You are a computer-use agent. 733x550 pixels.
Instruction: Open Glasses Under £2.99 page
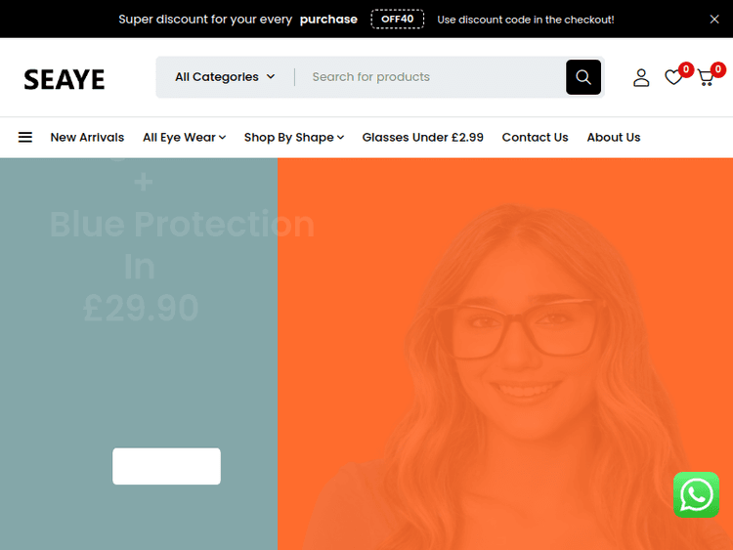tap(422, 138)
